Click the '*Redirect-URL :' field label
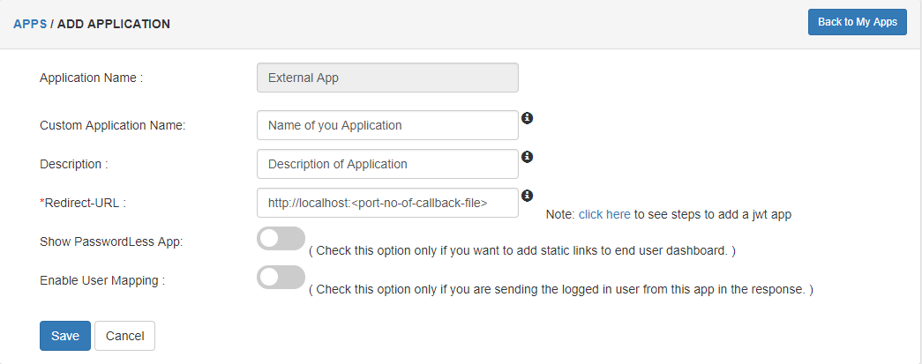Screen dimensions: 922x364 (x=83, y=203)
